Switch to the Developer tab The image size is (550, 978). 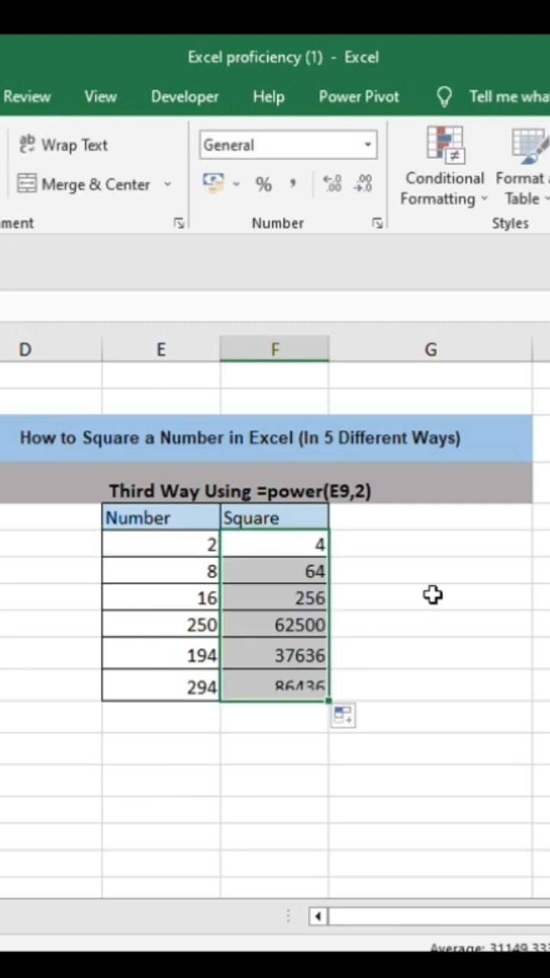click(x=185, y=96)
